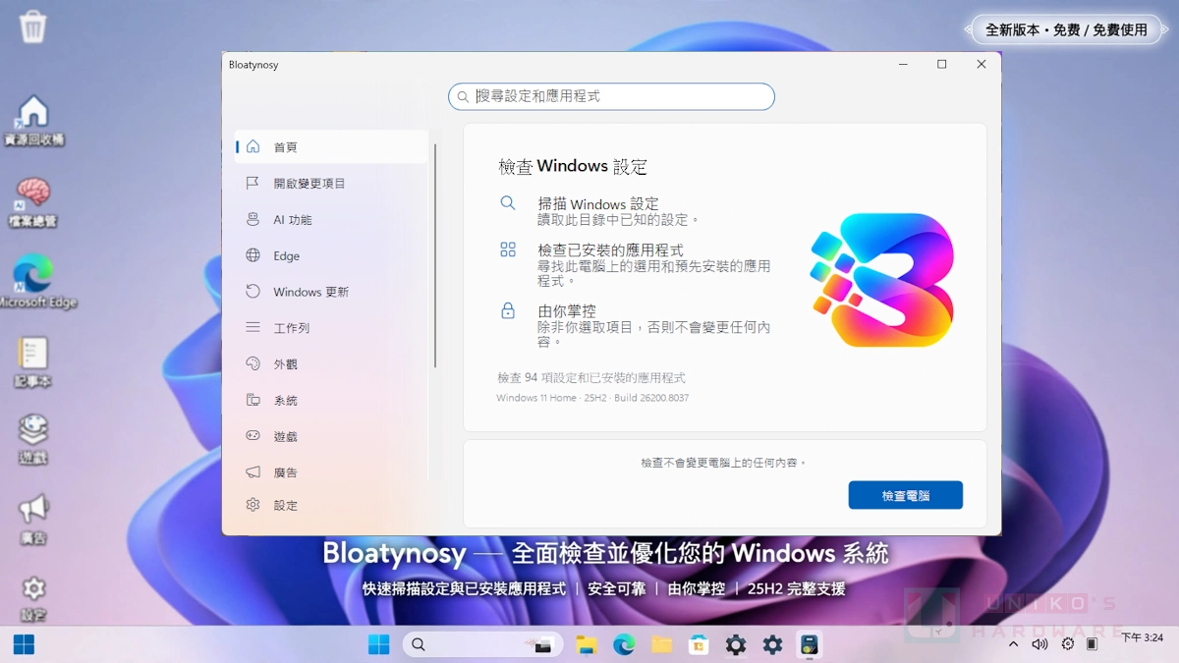The image size is (1179, 663).
Task: Open the 首頁 home page in sidebar
Action: pyautogui.click(x=331, y=147)
